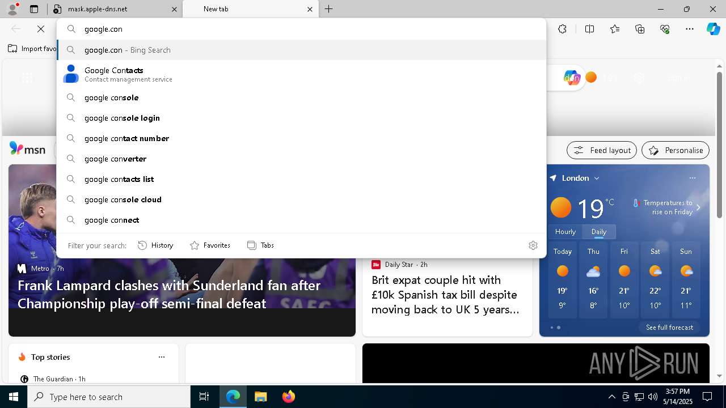Viewport: 726px width, 408px height.
Task: Open the tab actions menu icon
Action: click(x=34, y=9)
